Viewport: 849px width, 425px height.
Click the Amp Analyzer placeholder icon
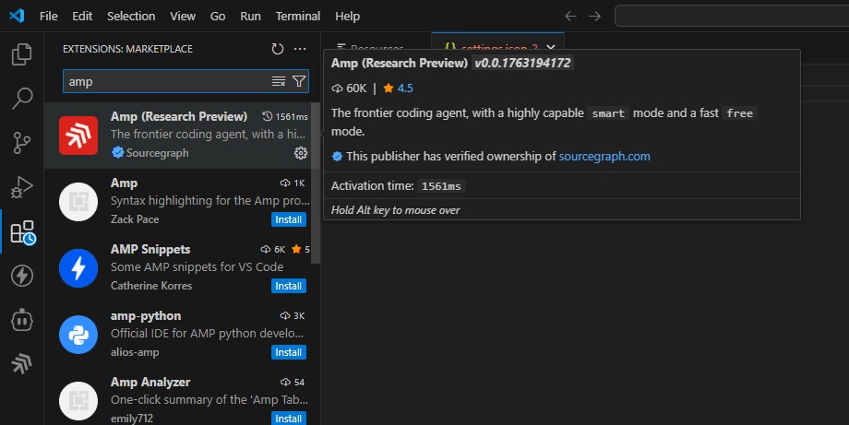78,401
